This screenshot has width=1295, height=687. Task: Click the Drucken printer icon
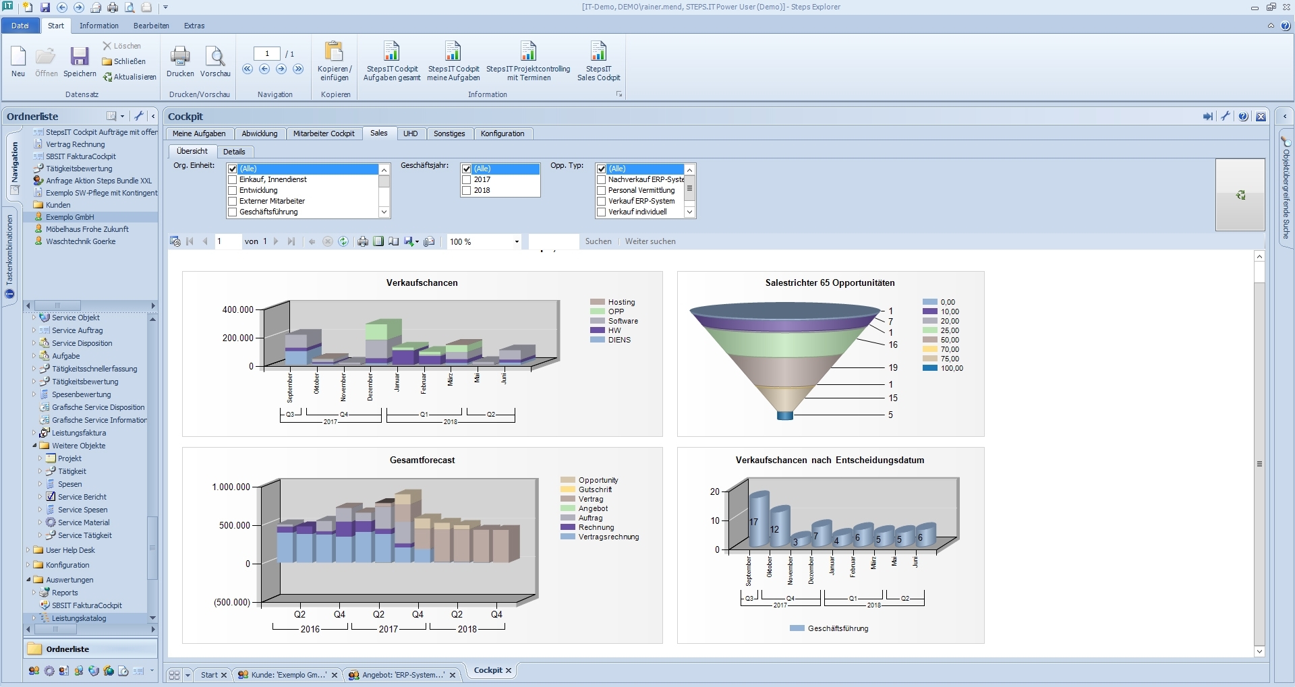tap(180, 57)
